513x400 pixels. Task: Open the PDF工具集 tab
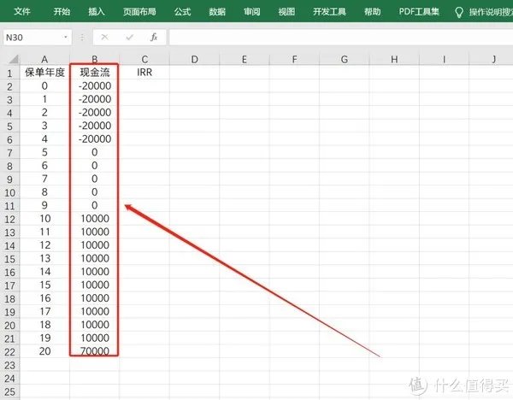tap(419, 12)
